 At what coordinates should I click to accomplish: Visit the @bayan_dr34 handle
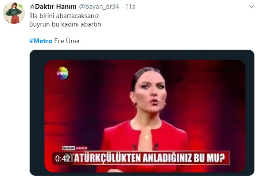[99, 7]
